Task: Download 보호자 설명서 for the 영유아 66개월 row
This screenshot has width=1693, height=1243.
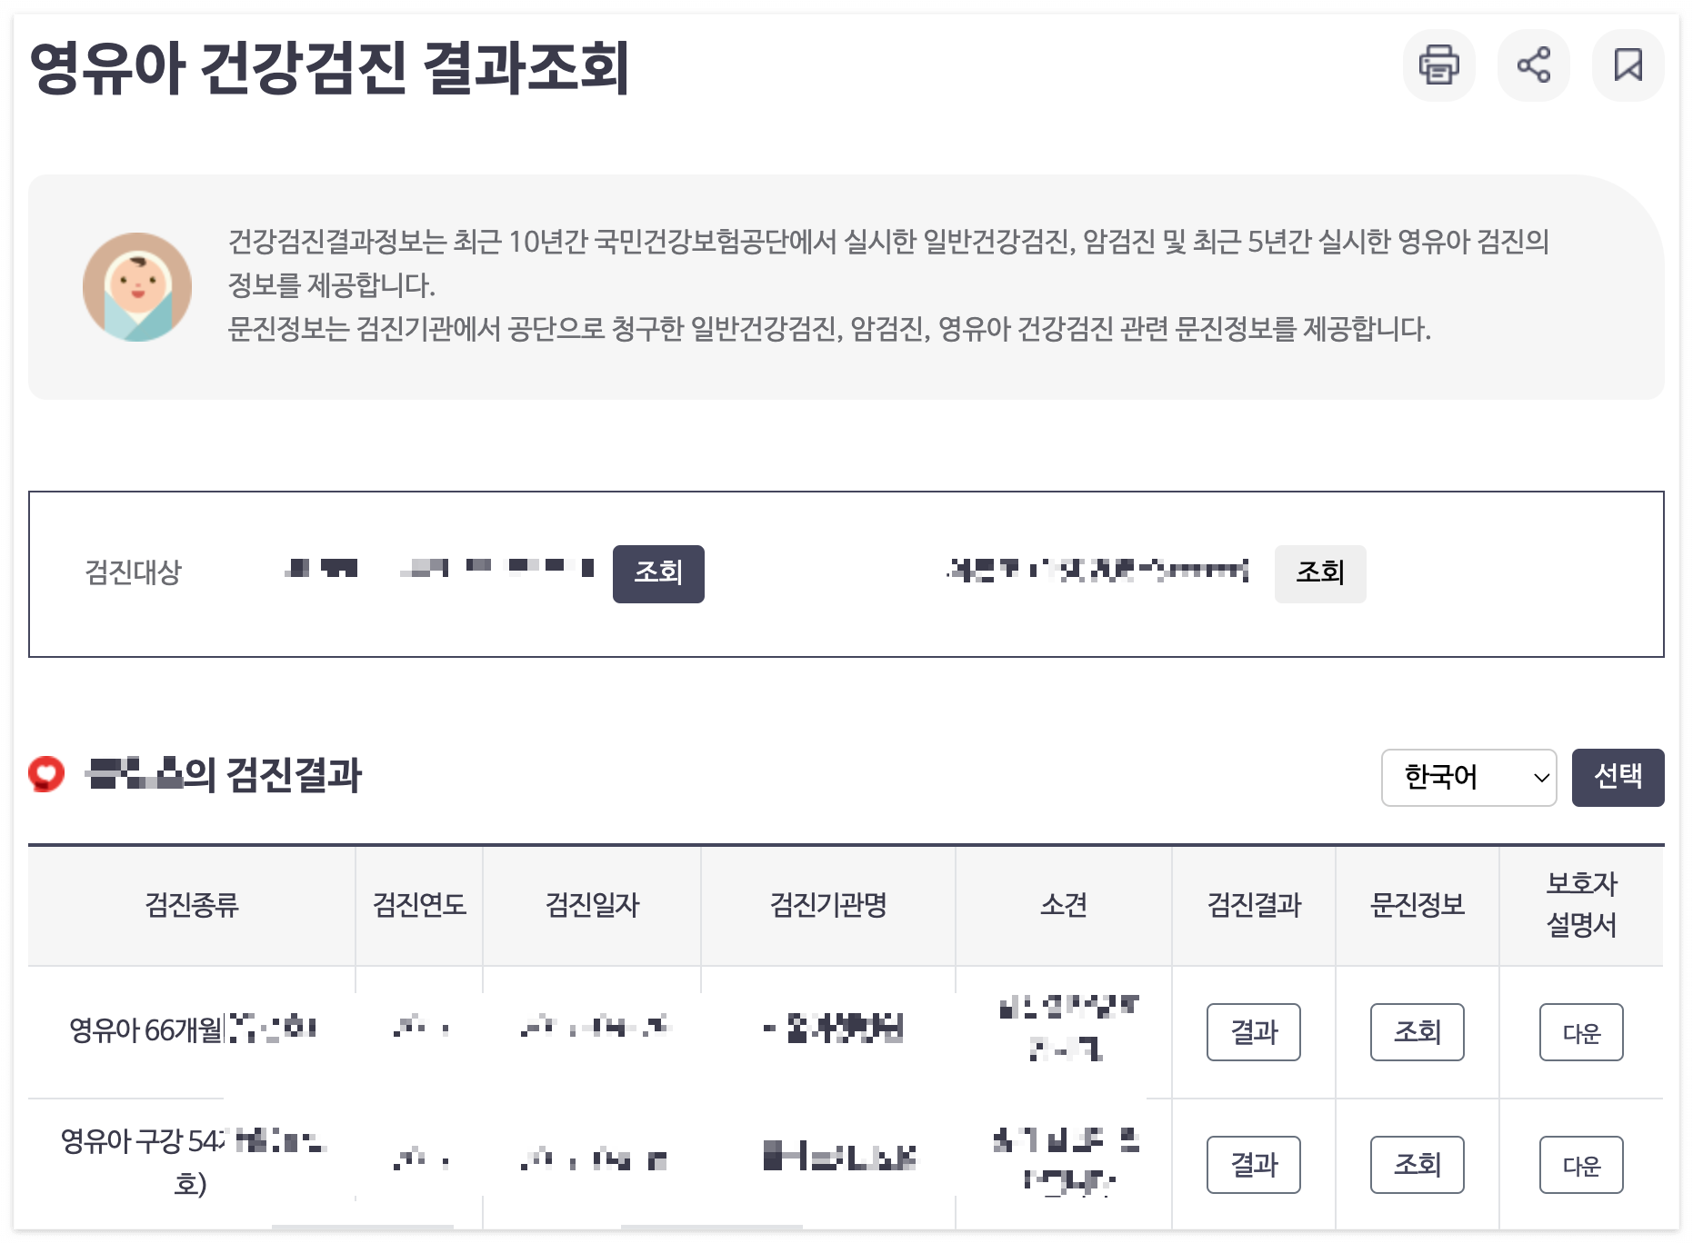Action: click(x=1581, y=1032)
